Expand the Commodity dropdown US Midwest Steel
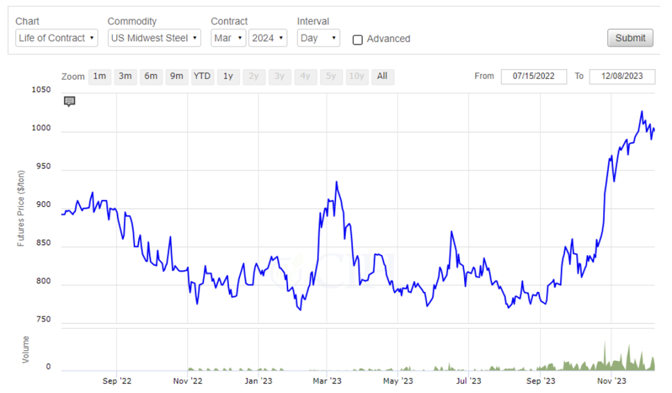Screen dimensions: 672x393 click(x=155, y=38)
